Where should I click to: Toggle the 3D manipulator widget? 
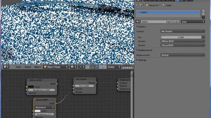coord(92,67)
